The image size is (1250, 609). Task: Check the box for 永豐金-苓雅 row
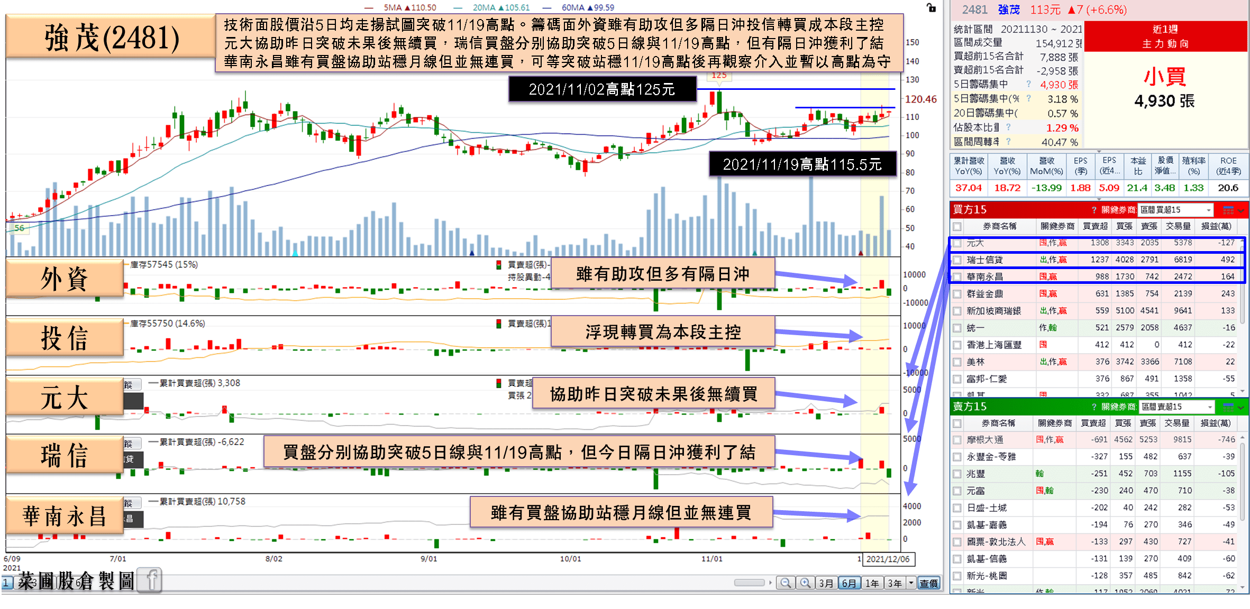coord(957,457)
